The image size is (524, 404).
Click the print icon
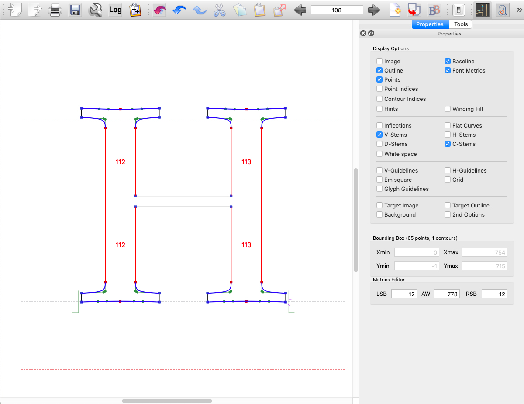coord(55,10)
